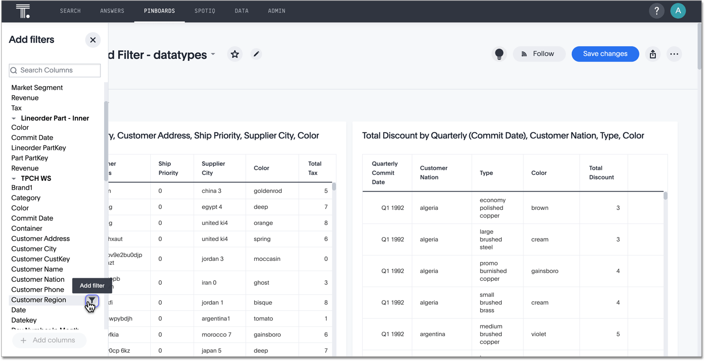Open the three-dot more options menu
This screenshot has height=361, width=705.
click(x=674, y=54)
